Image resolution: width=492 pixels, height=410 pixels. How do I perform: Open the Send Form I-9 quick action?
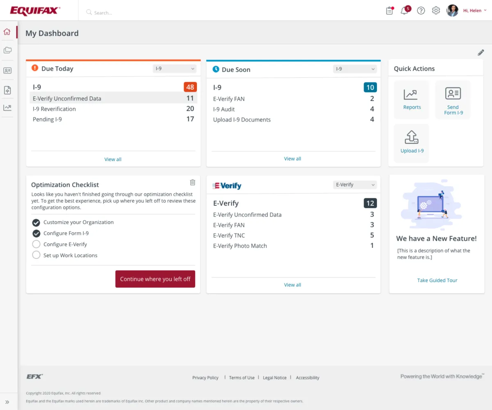coord(453,100)
